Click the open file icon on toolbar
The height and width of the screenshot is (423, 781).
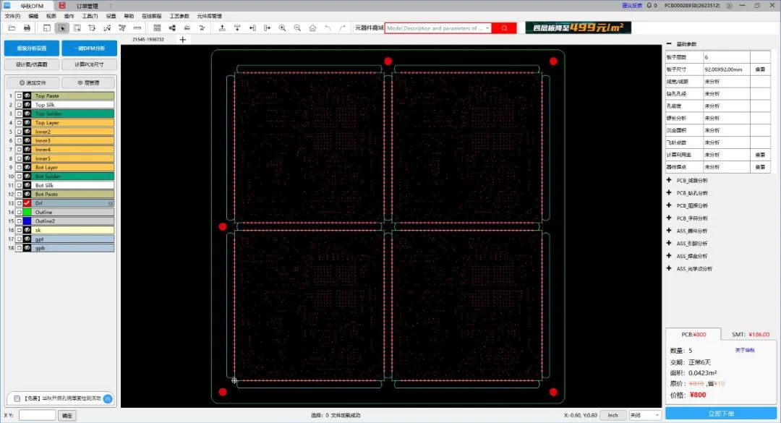click(10, 28)
